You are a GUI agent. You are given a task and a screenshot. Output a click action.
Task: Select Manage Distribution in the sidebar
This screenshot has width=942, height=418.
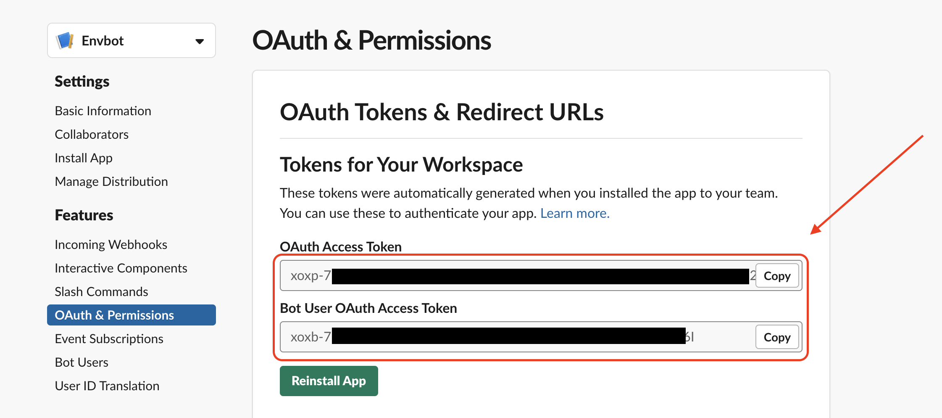click(x=111, y=182)
